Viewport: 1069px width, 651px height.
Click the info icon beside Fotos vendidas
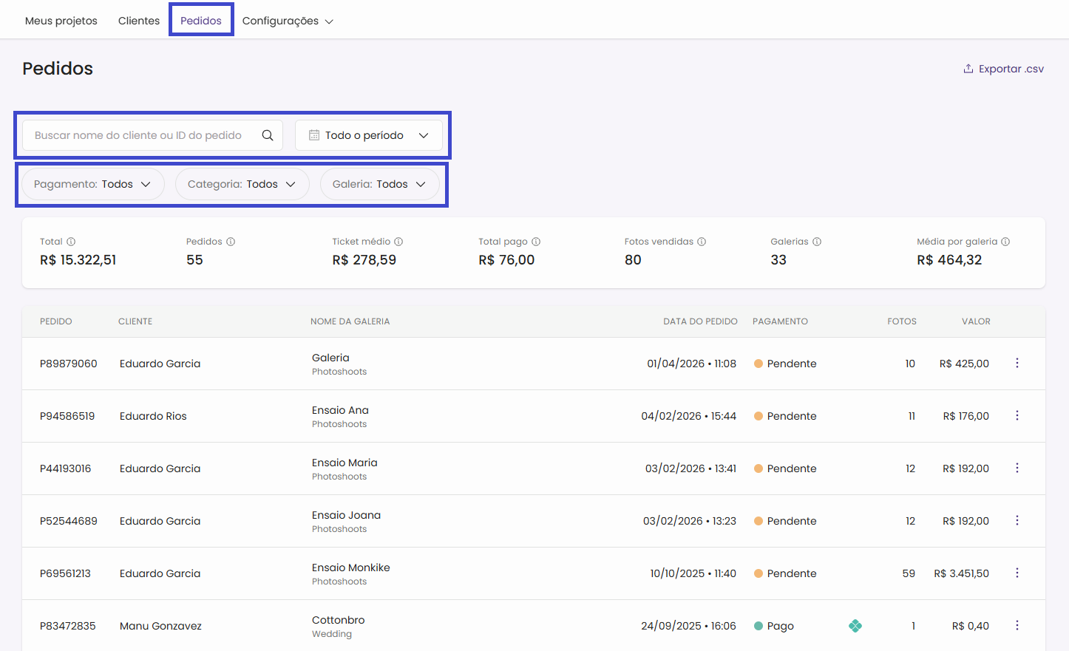(x=702, y=242)
